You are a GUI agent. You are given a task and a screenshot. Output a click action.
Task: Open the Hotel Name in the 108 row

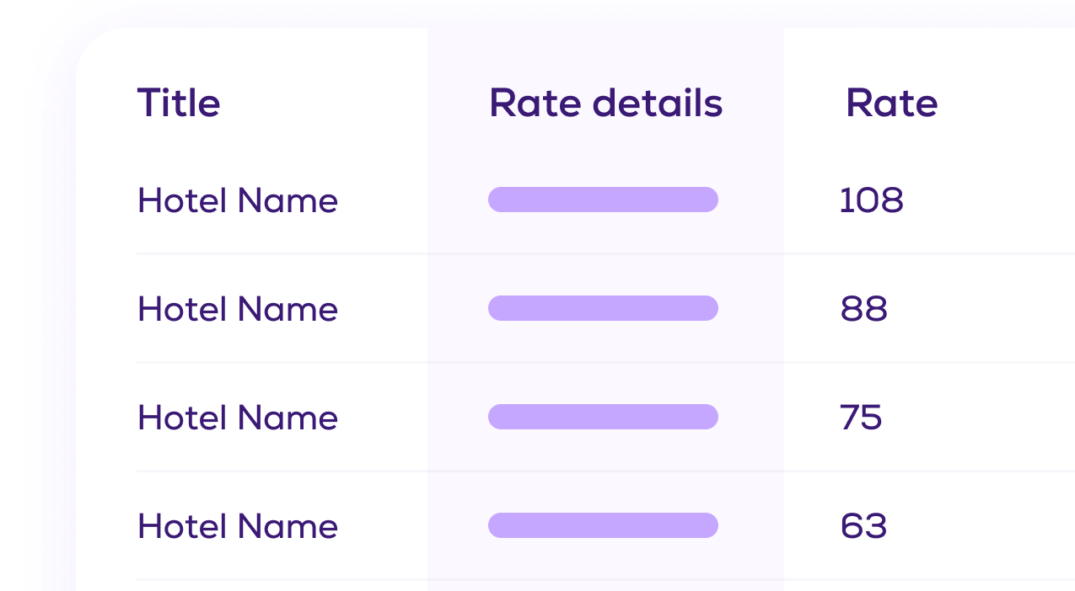(237, 200)
